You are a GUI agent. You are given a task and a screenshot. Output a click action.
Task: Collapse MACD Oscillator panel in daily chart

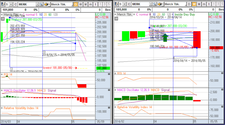pos(109,90)
